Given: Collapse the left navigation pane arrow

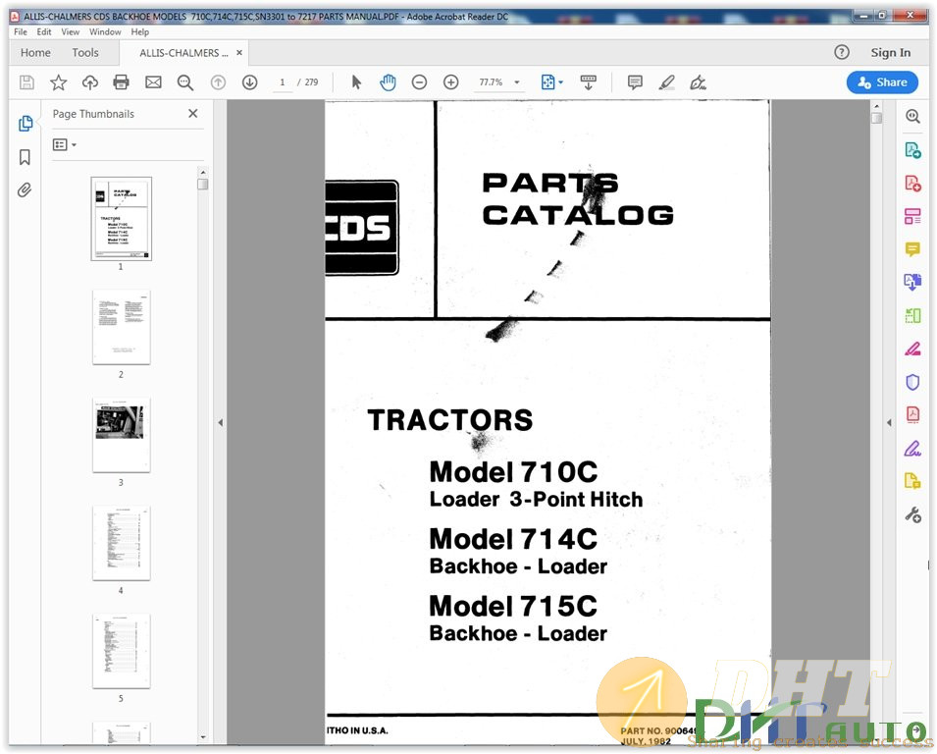Looking at the screenshot, I should [221, 423].
